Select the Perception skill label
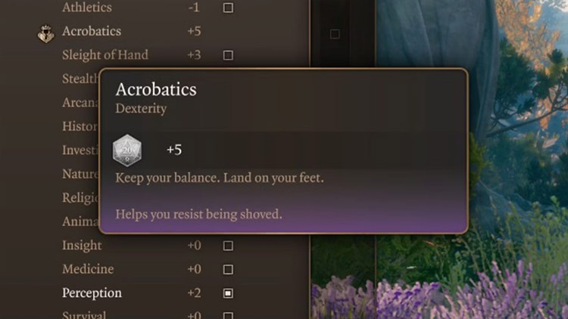The image size is (568, 319). coord(92,293)
